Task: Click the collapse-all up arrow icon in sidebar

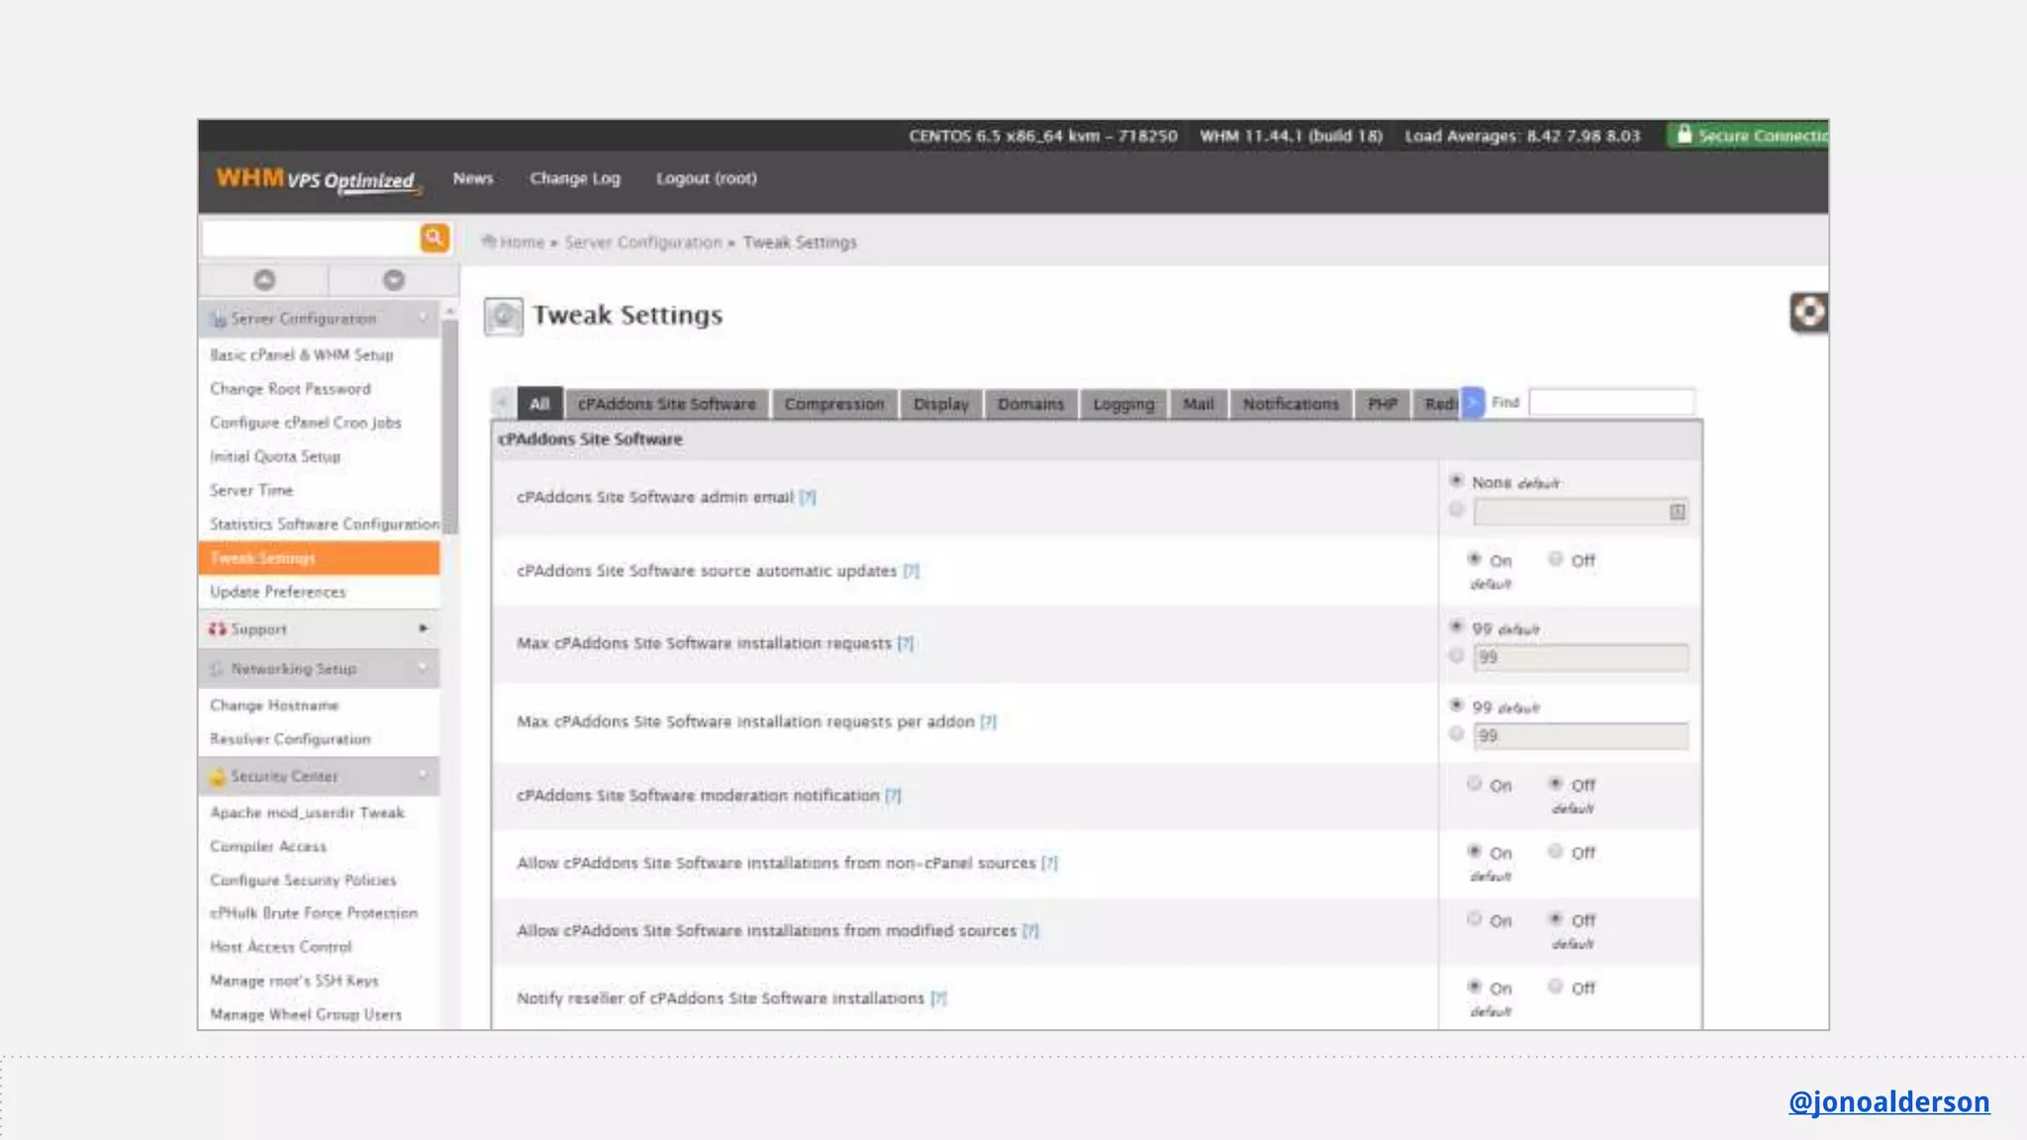Action: click(x=264, y=280)
